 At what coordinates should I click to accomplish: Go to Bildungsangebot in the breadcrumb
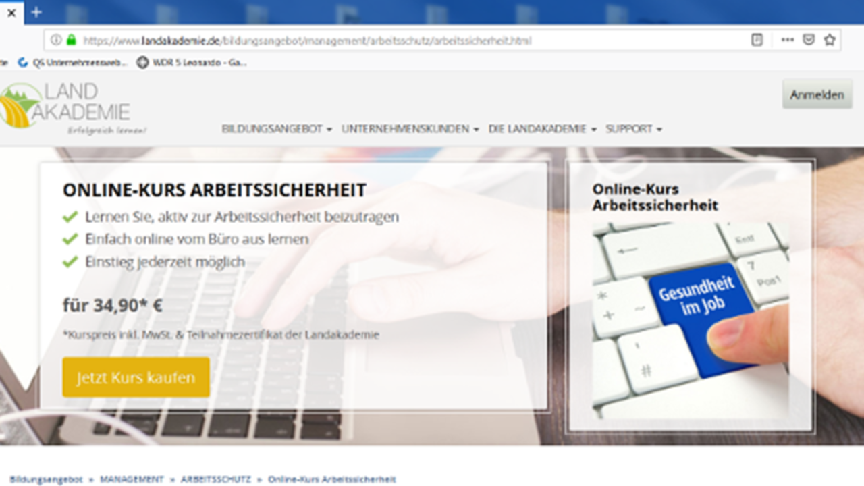coord(46,479)
